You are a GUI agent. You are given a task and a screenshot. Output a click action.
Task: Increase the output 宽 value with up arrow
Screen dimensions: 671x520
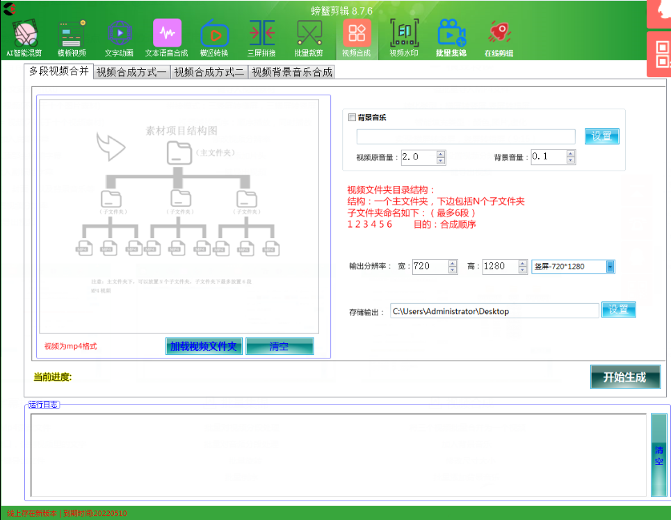[x=453, y=263]
